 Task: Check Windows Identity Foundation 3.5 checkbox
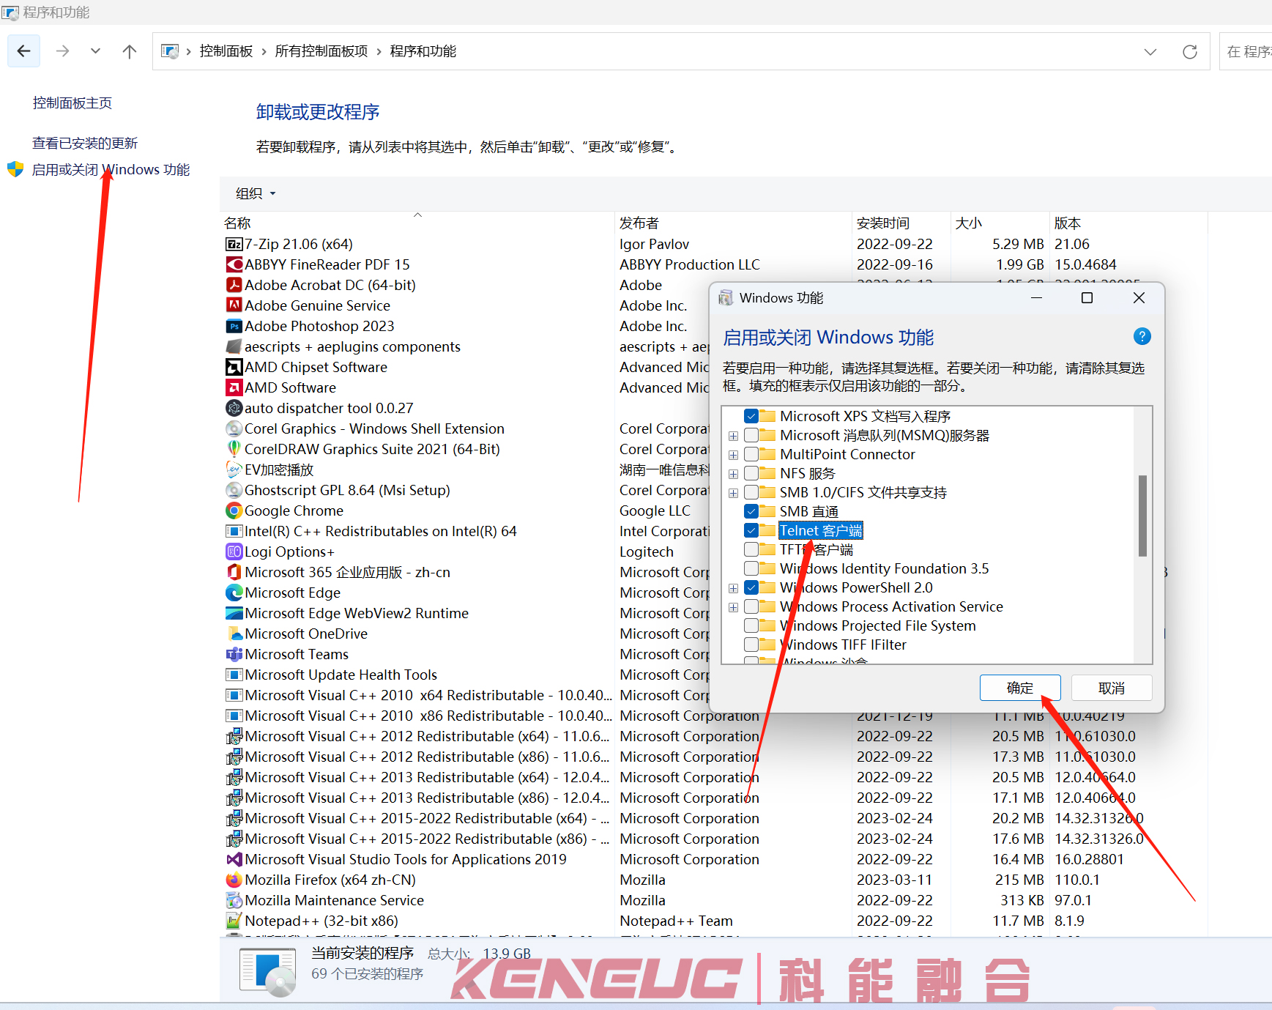pos(751,568)
